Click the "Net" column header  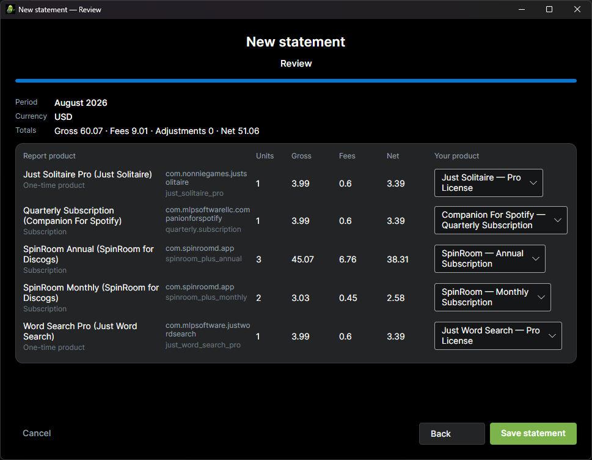click(393, 156)
